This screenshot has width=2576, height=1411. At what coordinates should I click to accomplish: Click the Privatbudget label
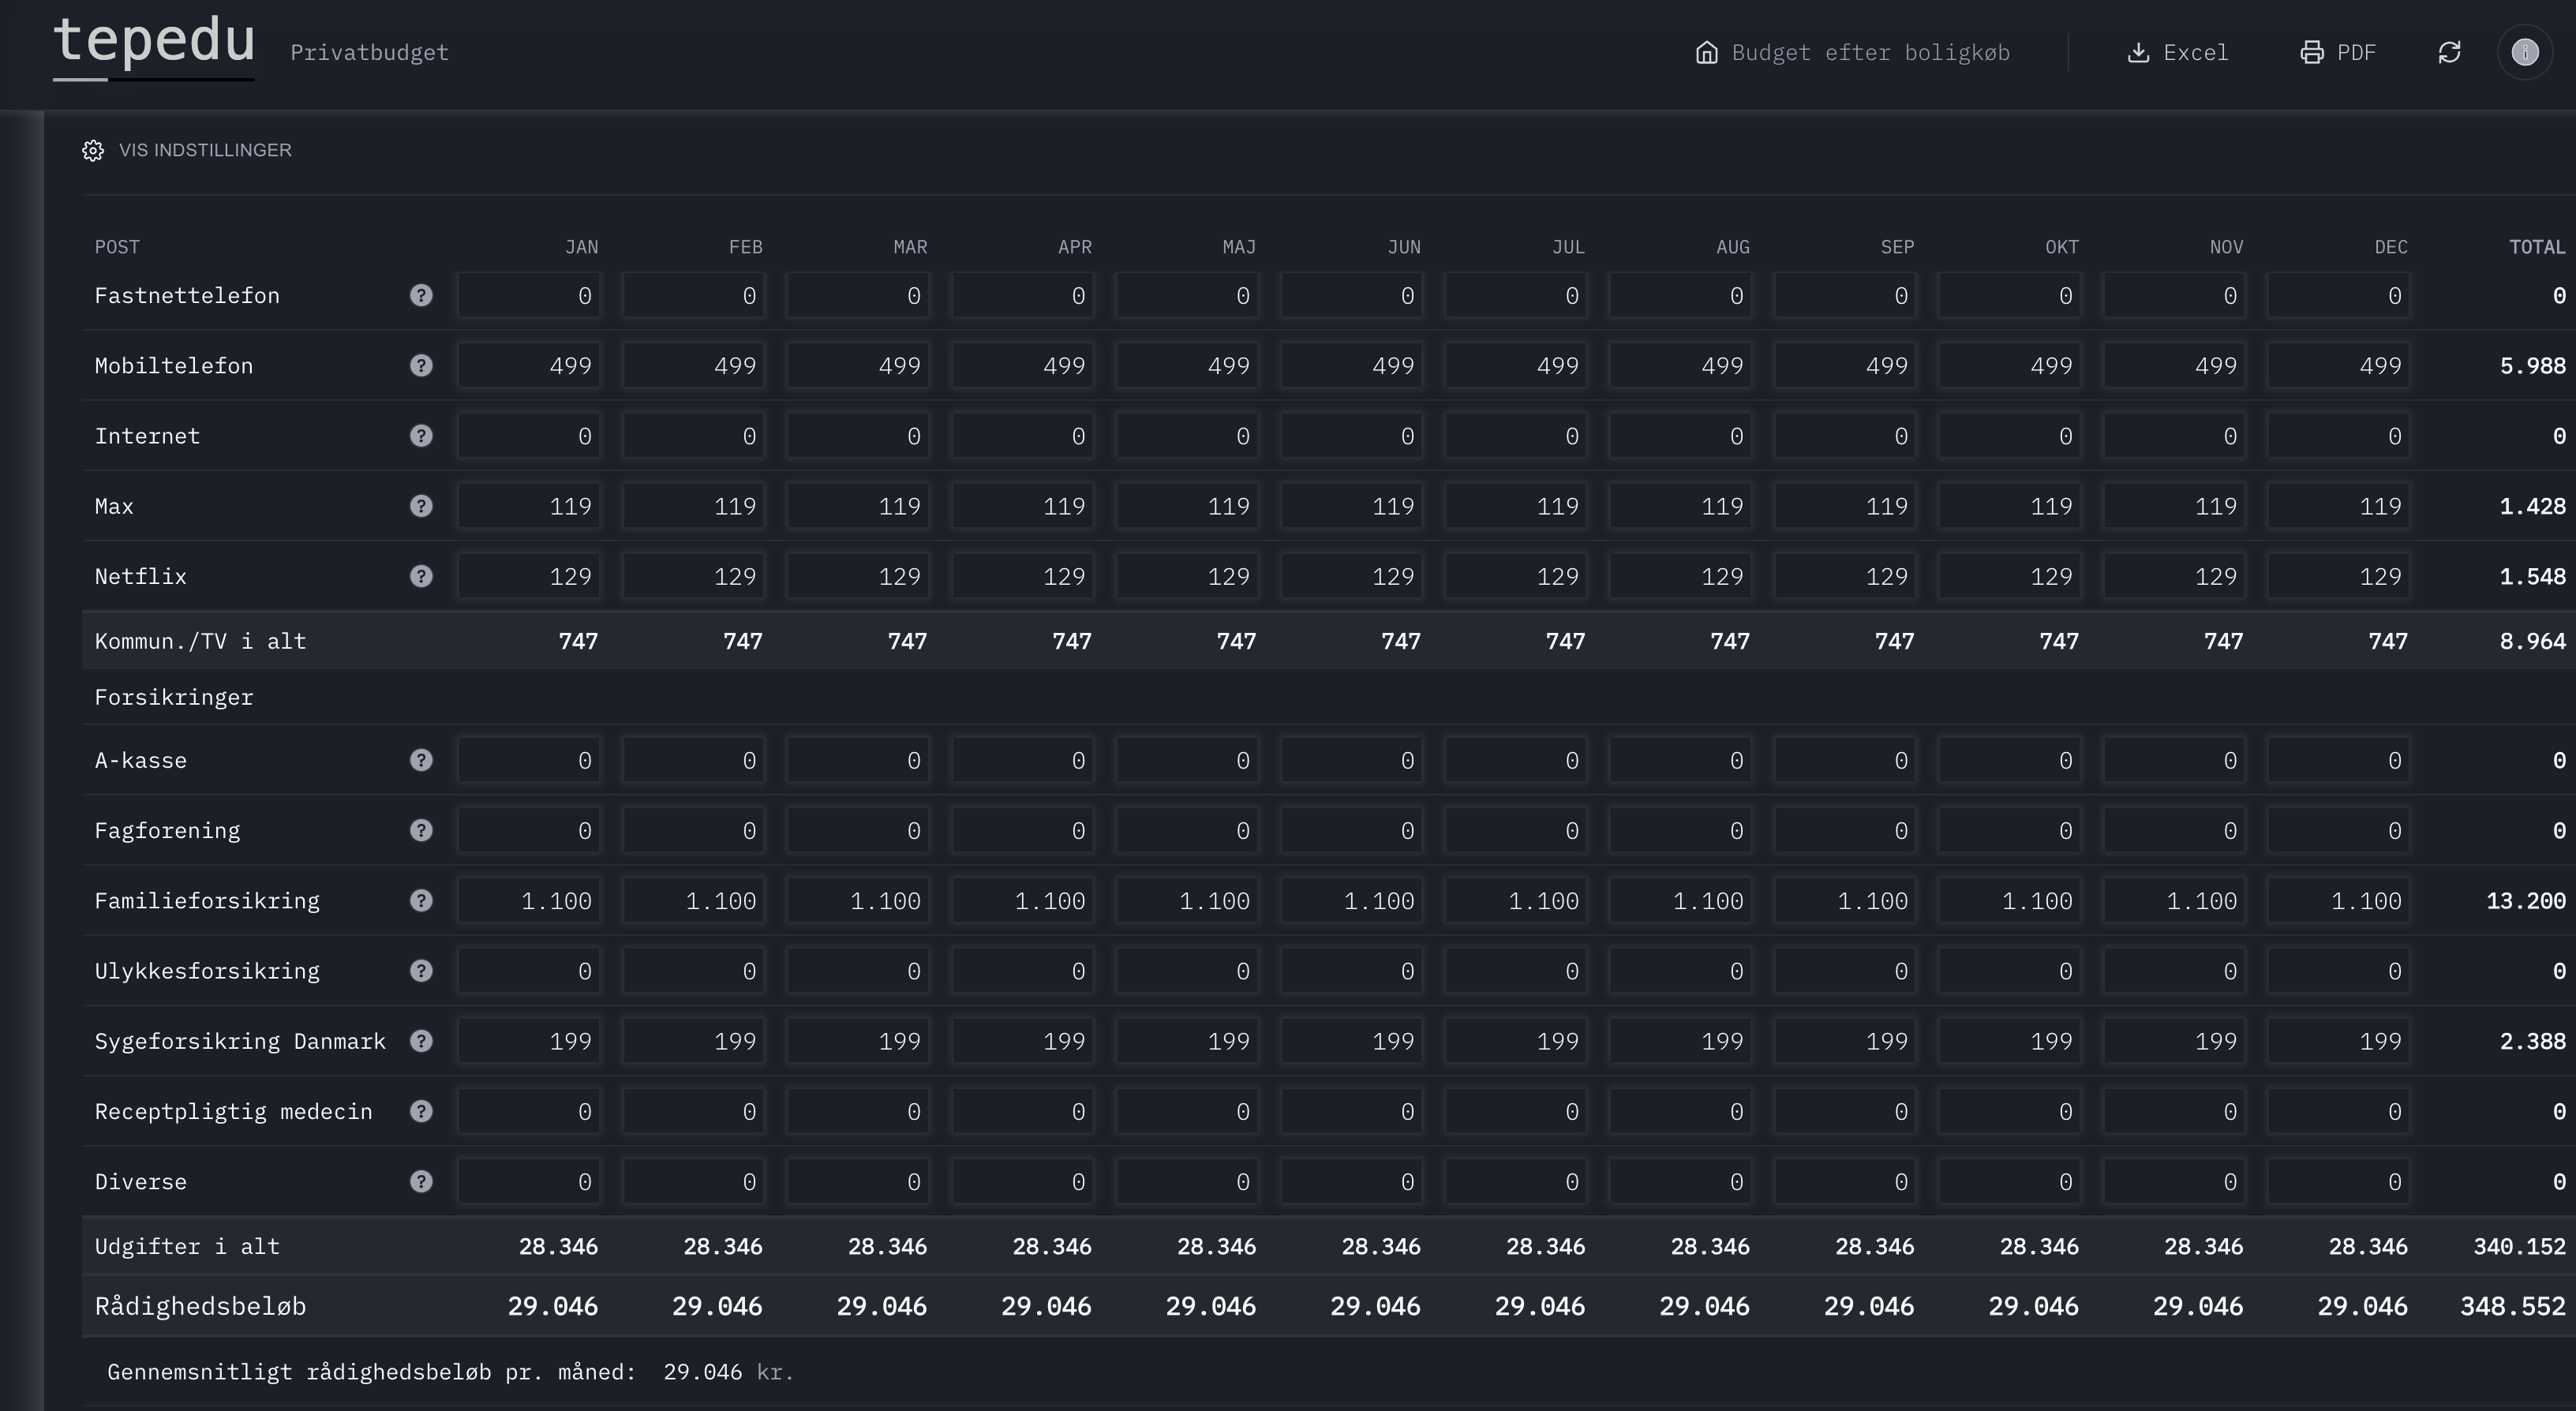tap(369, 52)
